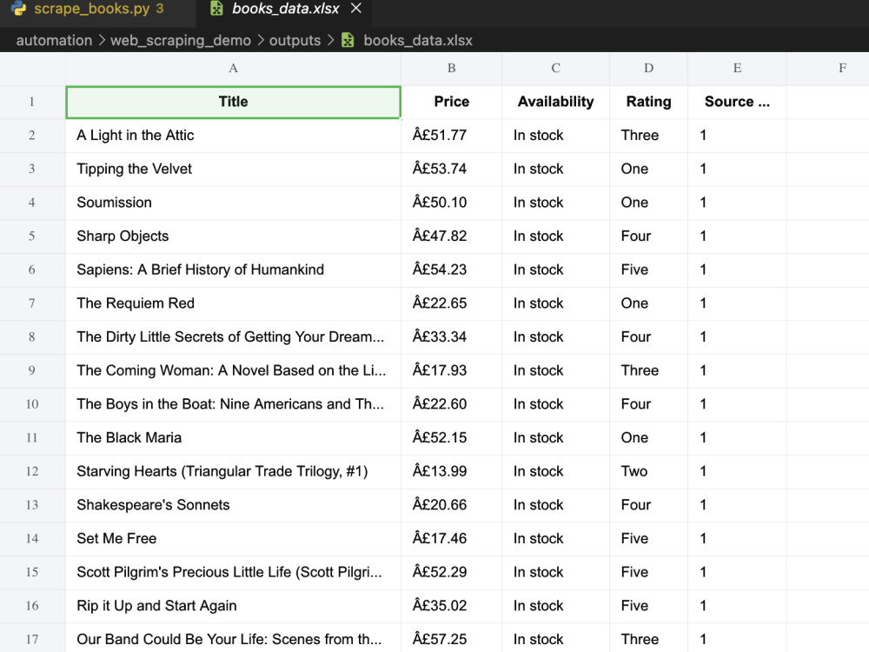Select row 5 header

(32, 236)
